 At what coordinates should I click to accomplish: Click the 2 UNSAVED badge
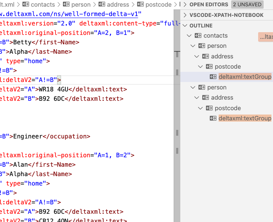coord(248,5)
